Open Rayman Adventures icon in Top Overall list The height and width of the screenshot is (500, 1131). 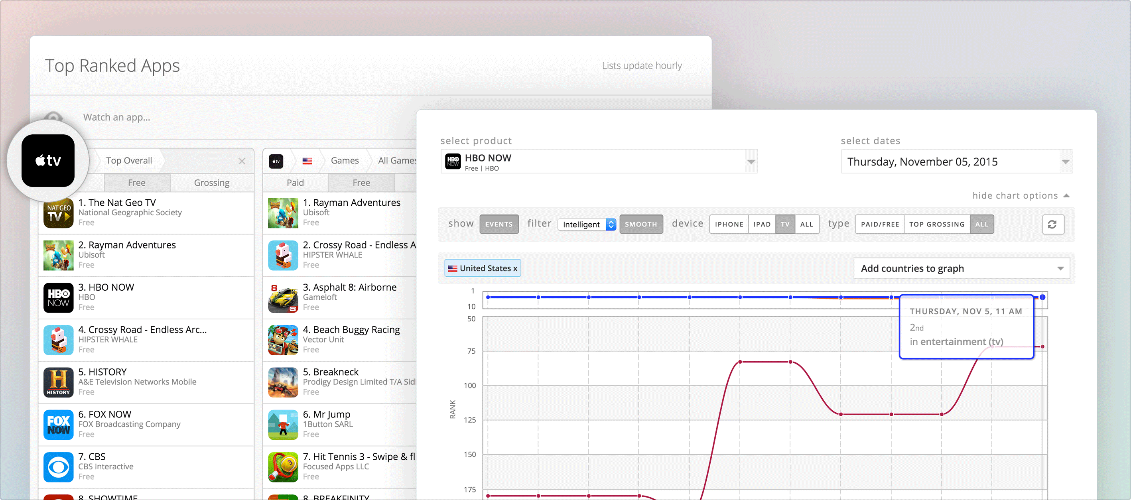coord(58,256)
